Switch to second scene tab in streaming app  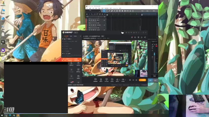[x=71, y=36]
